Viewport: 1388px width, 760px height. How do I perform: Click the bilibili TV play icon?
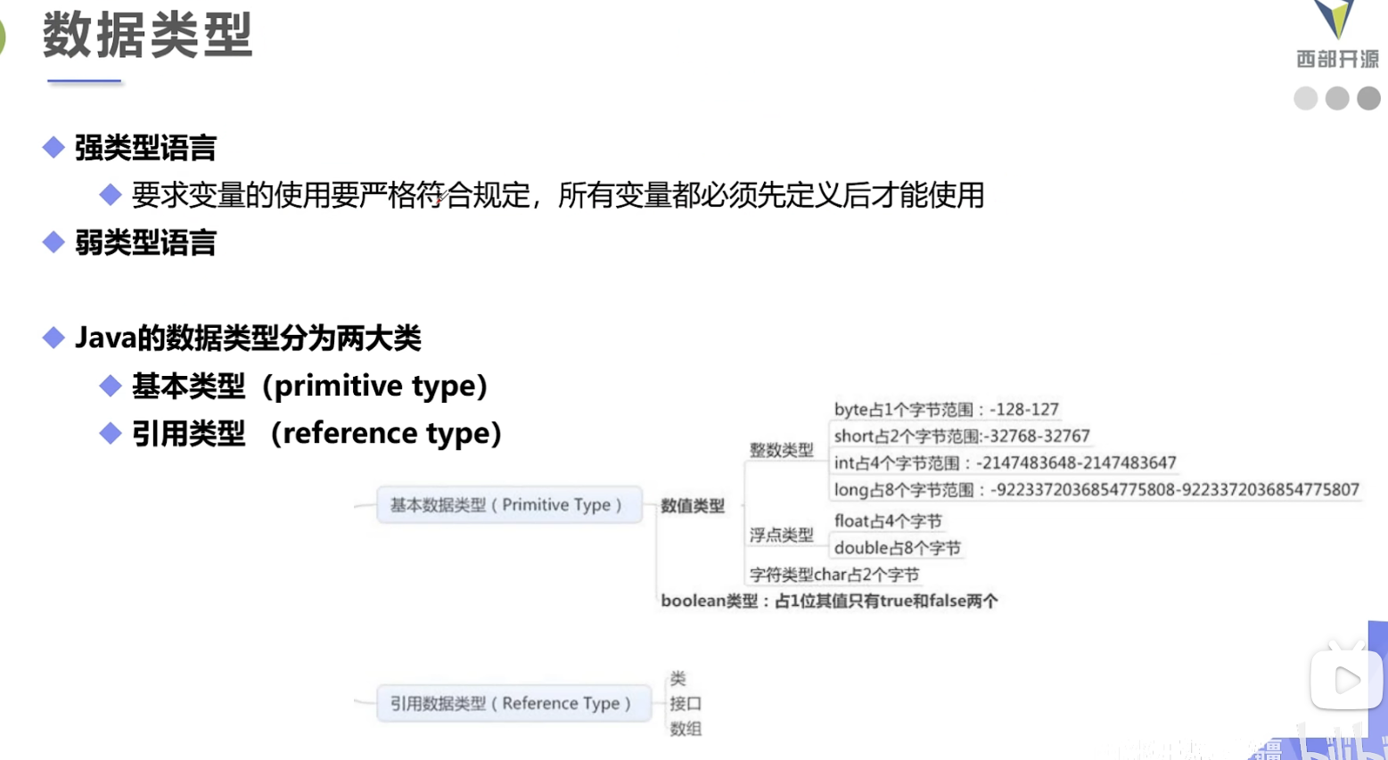1345,678
